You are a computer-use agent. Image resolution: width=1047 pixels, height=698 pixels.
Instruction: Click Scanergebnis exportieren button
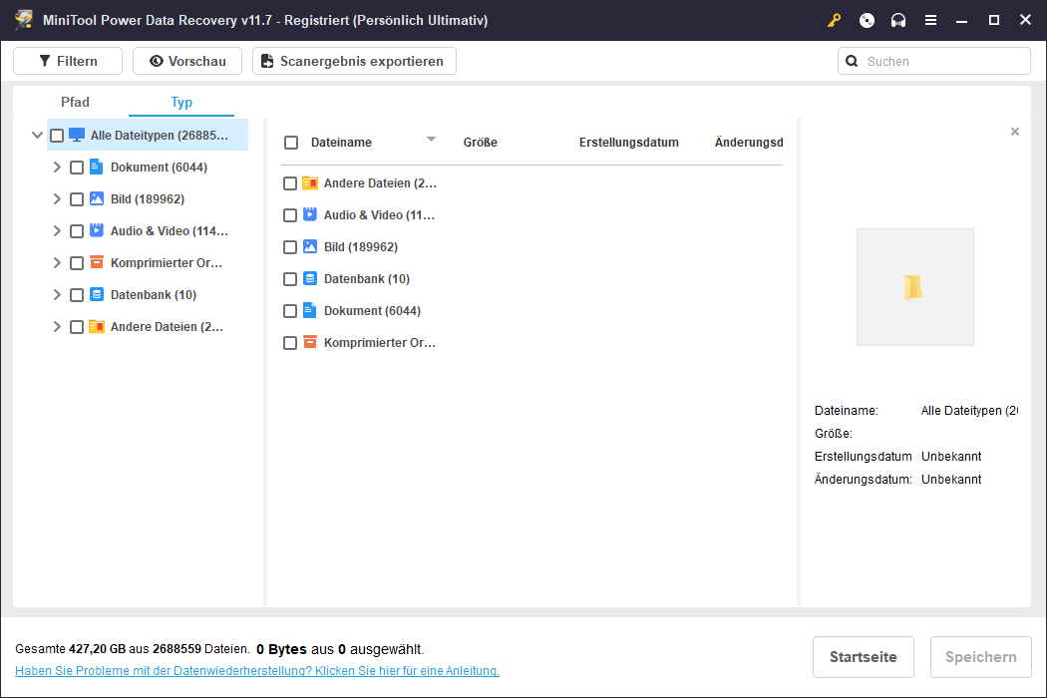pos(355,61)
